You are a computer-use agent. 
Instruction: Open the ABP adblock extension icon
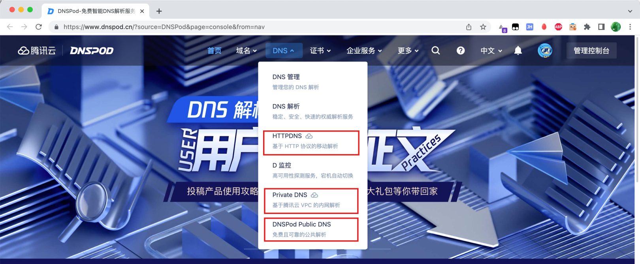pos(558,27)
